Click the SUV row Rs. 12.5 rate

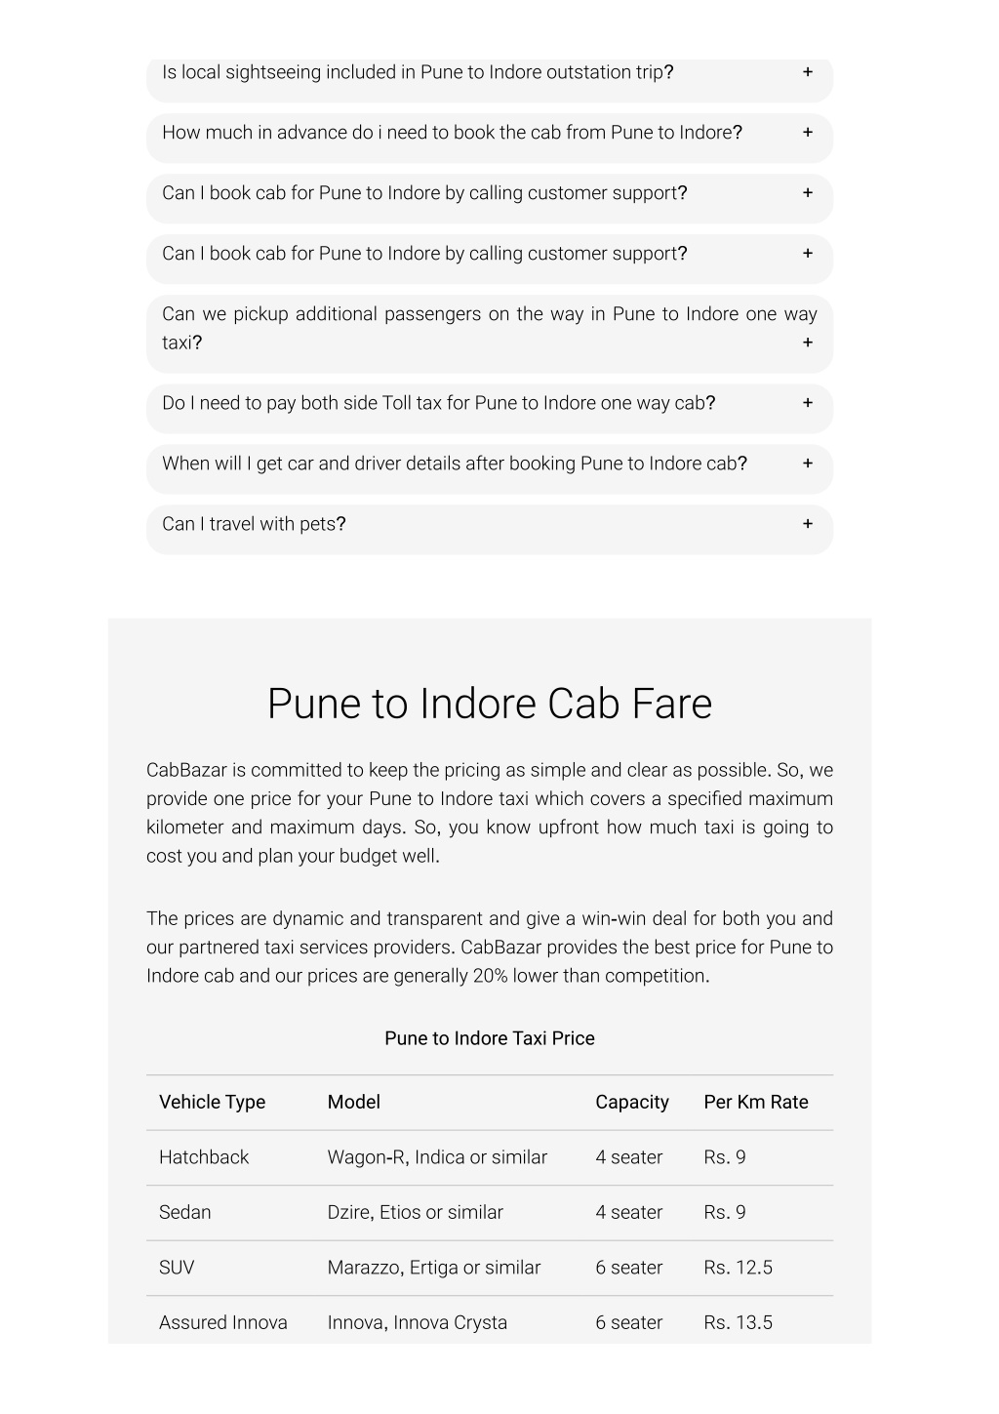(738, 1268)
